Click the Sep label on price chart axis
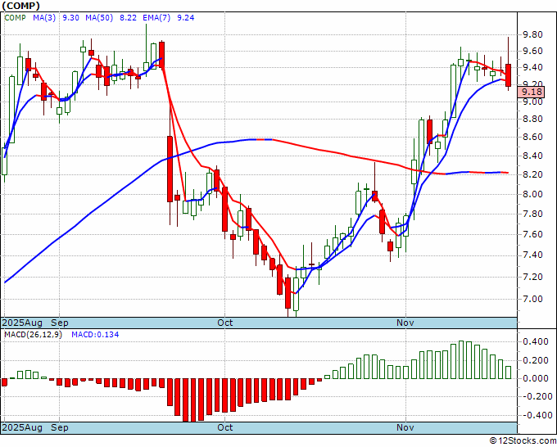This screenshot has width=557, height=447. (x=60, y=323)
